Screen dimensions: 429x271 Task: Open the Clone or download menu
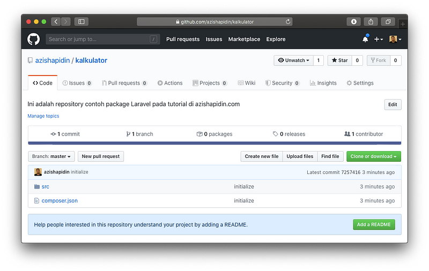tap(373, 156)
